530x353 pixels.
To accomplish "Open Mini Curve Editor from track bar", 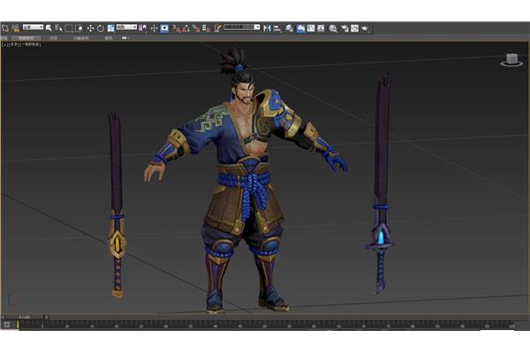I will pos(7,325).
